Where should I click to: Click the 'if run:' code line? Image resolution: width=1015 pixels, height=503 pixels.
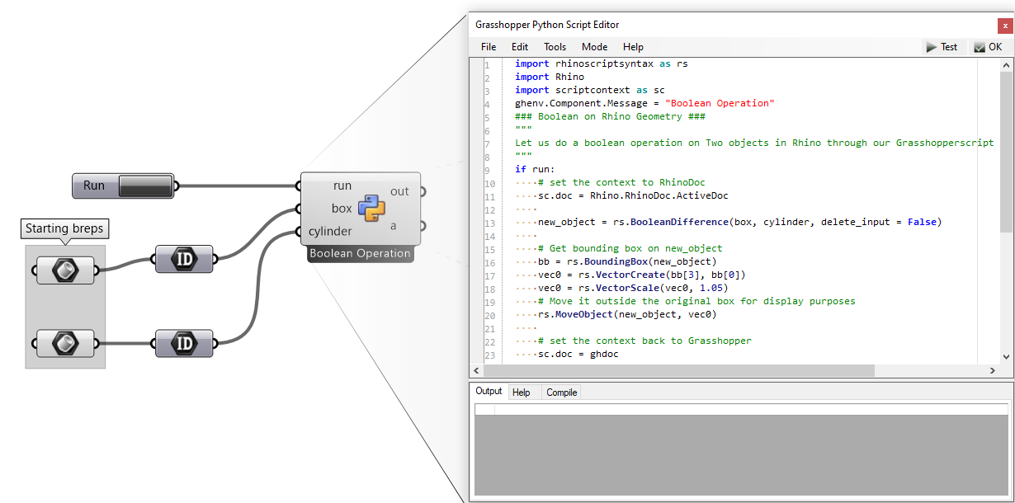click(536, 169)
